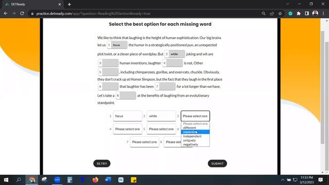The width and height of the screenshot is (329, 185).
Task: Click the RETRY button
Action: [102, 163]
